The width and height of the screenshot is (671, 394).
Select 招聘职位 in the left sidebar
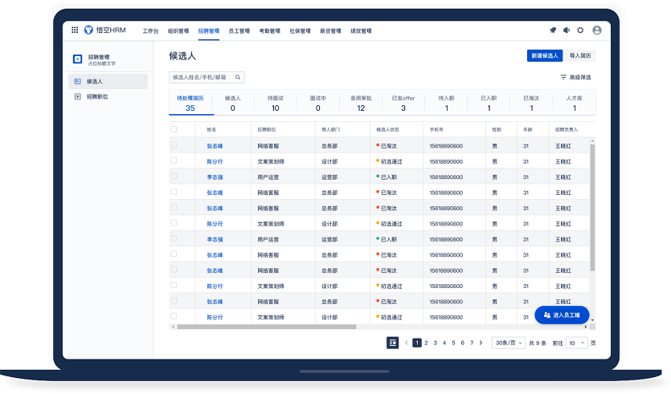click(97, 96)
